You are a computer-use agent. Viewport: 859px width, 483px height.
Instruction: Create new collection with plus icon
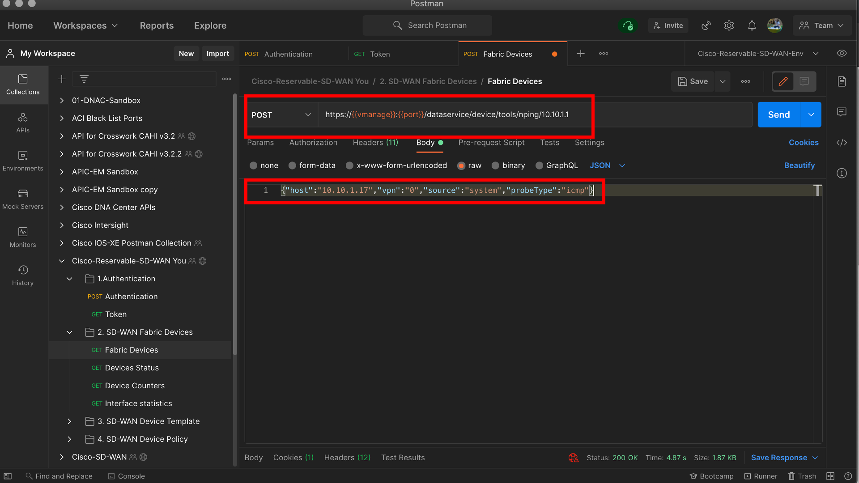click(62, 79)
